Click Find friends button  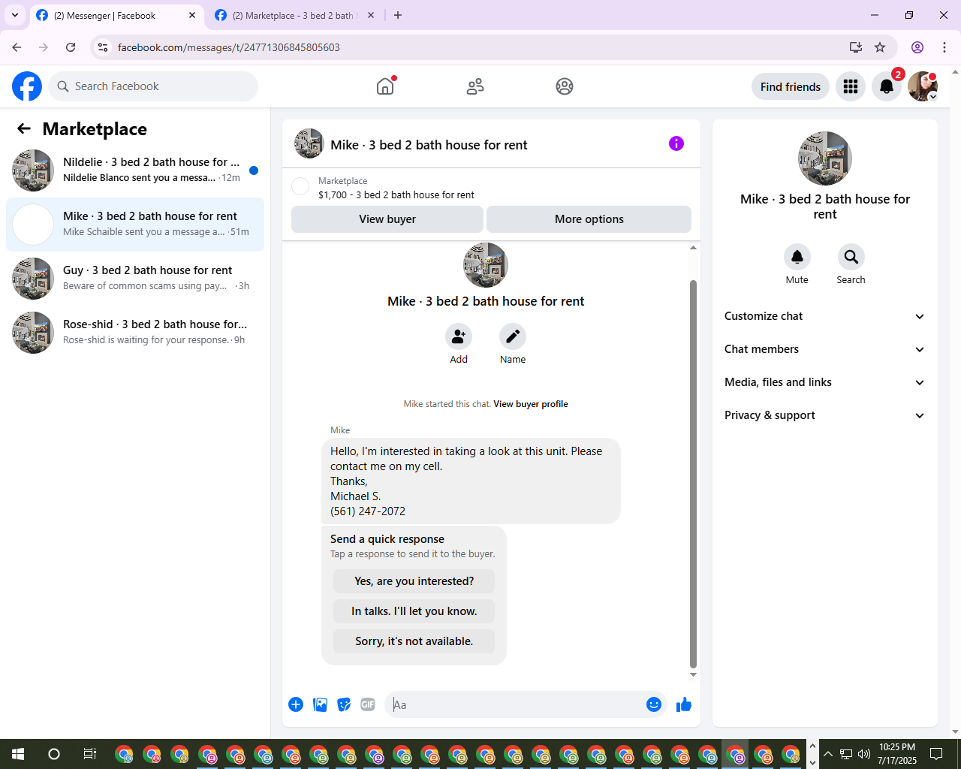click(791, 86)
